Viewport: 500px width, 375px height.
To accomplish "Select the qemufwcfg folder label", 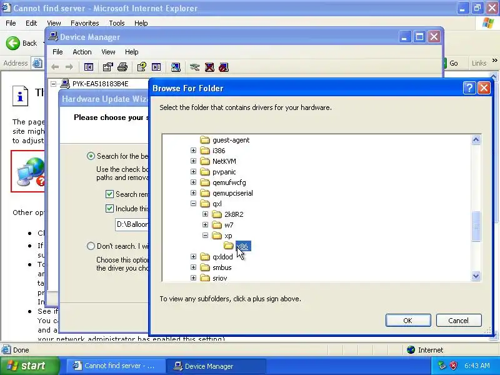I will click(x=229, y=182).
